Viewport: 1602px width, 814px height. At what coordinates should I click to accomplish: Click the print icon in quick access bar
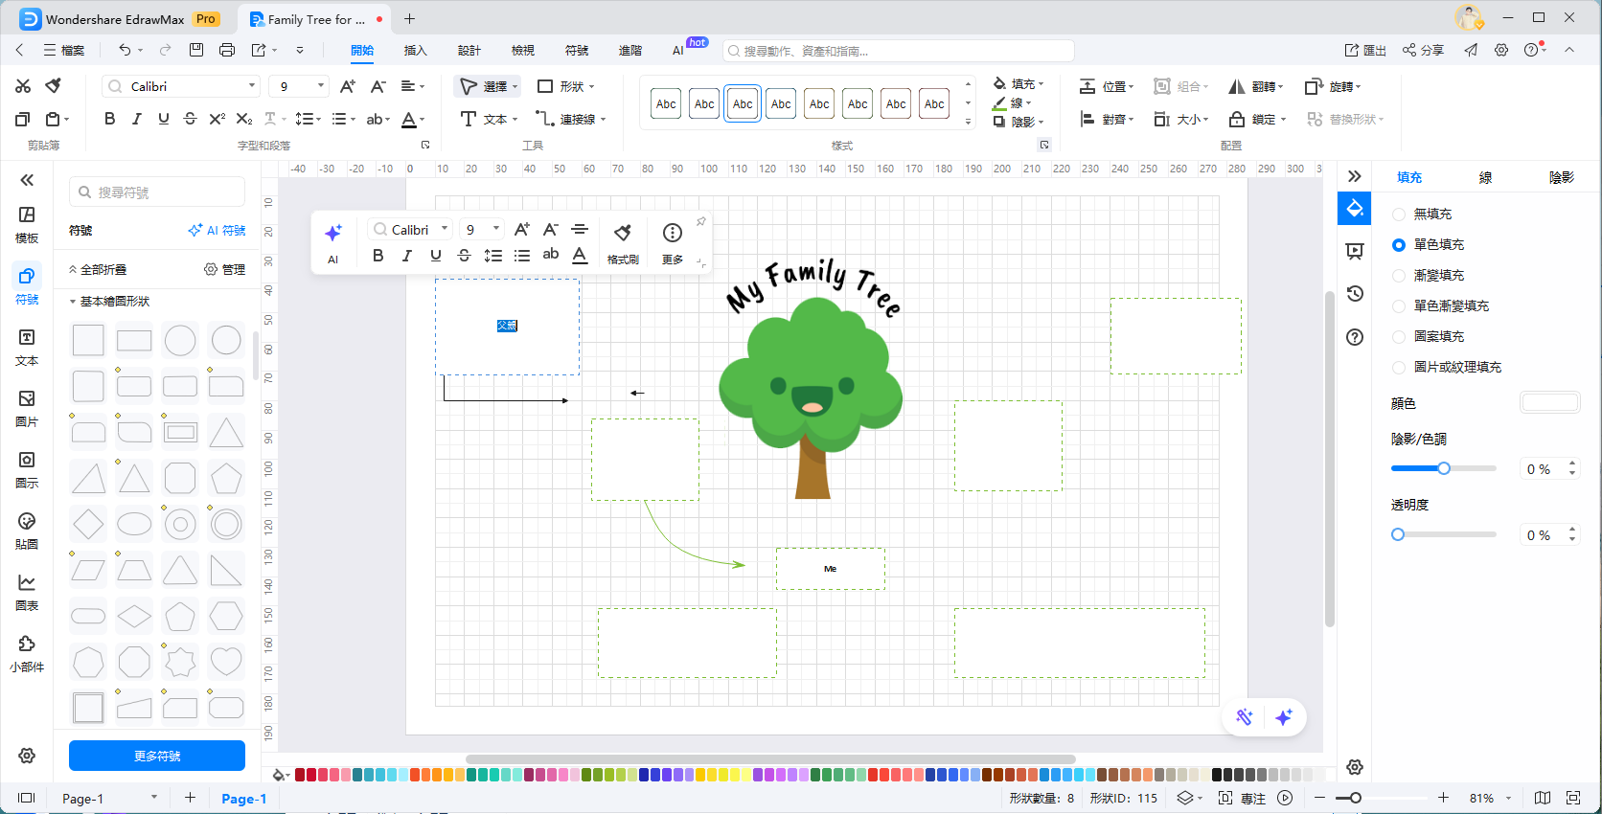pyautogui.click(x=227, y=50)
